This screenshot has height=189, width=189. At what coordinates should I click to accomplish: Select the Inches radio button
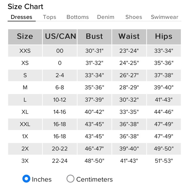26,179
